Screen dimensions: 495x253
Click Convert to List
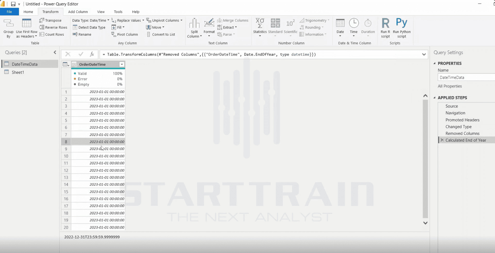pyautogui.click(x=161, y=34)
